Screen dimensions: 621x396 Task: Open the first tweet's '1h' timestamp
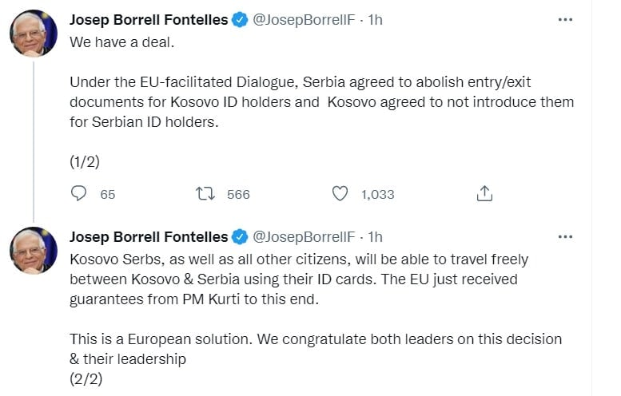click(x=375, y=19)
